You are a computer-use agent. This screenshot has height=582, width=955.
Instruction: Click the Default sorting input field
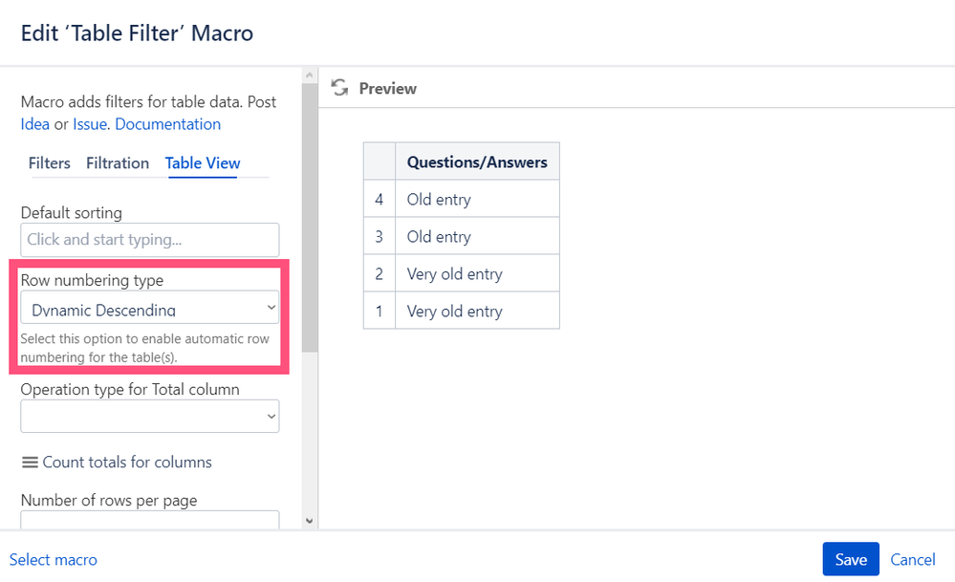(x=150, y=240)
